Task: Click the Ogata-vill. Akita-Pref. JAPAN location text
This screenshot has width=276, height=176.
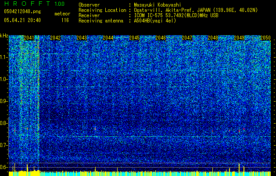Action: 196,10
